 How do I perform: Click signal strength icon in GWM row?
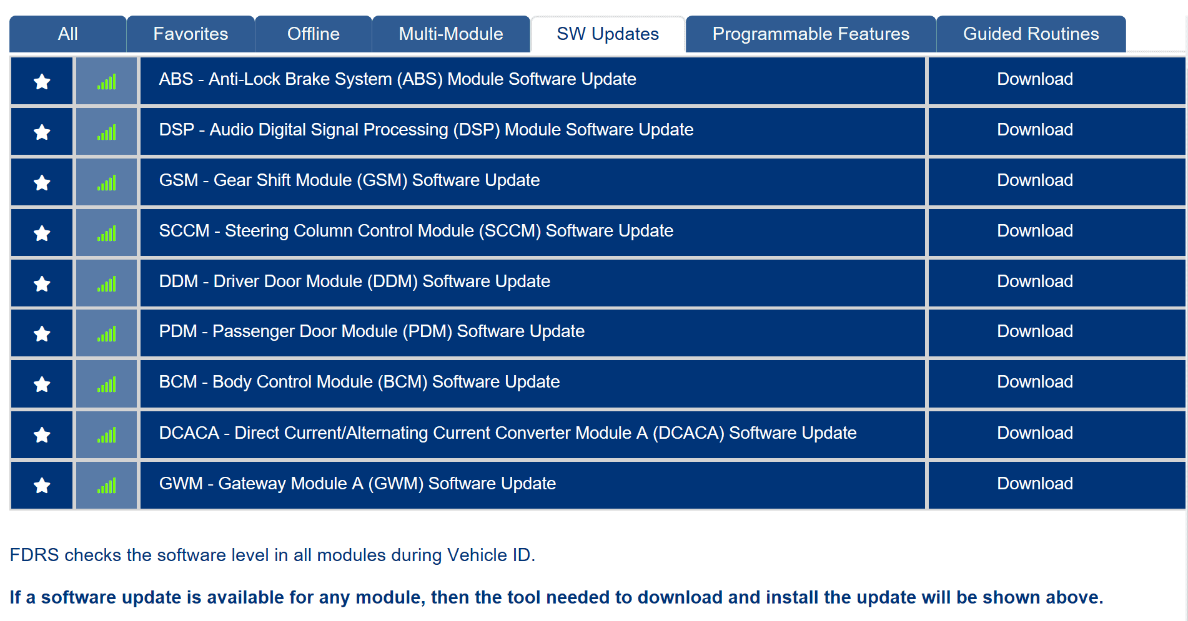tap(107, 485)
